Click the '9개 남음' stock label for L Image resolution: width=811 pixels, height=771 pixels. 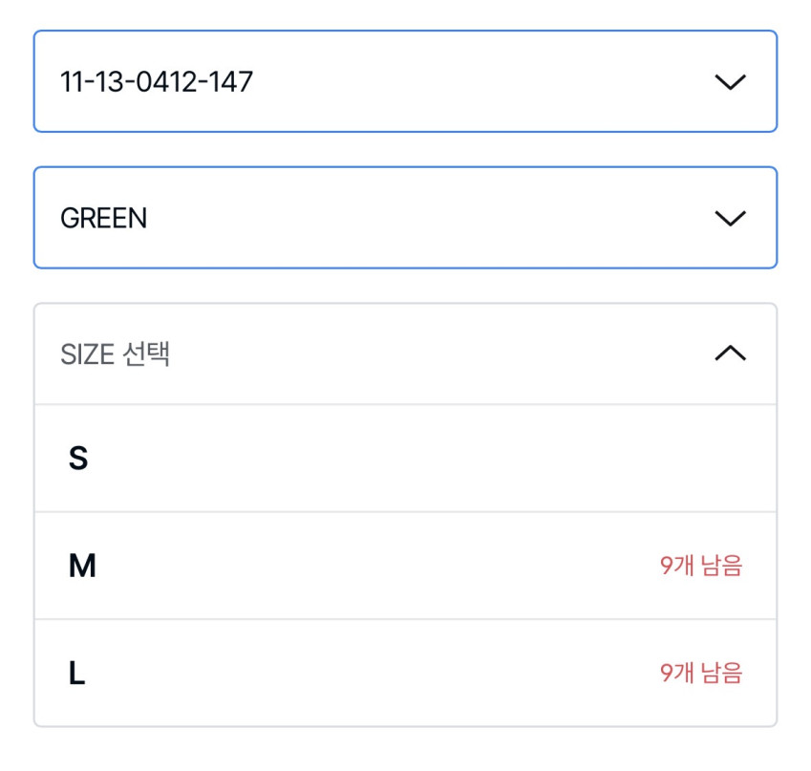tap(700, 674)
